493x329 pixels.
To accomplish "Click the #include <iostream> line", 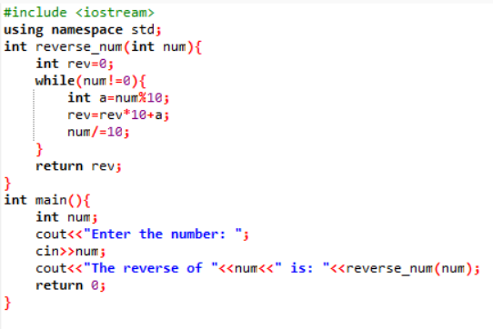I will [79, 13].
